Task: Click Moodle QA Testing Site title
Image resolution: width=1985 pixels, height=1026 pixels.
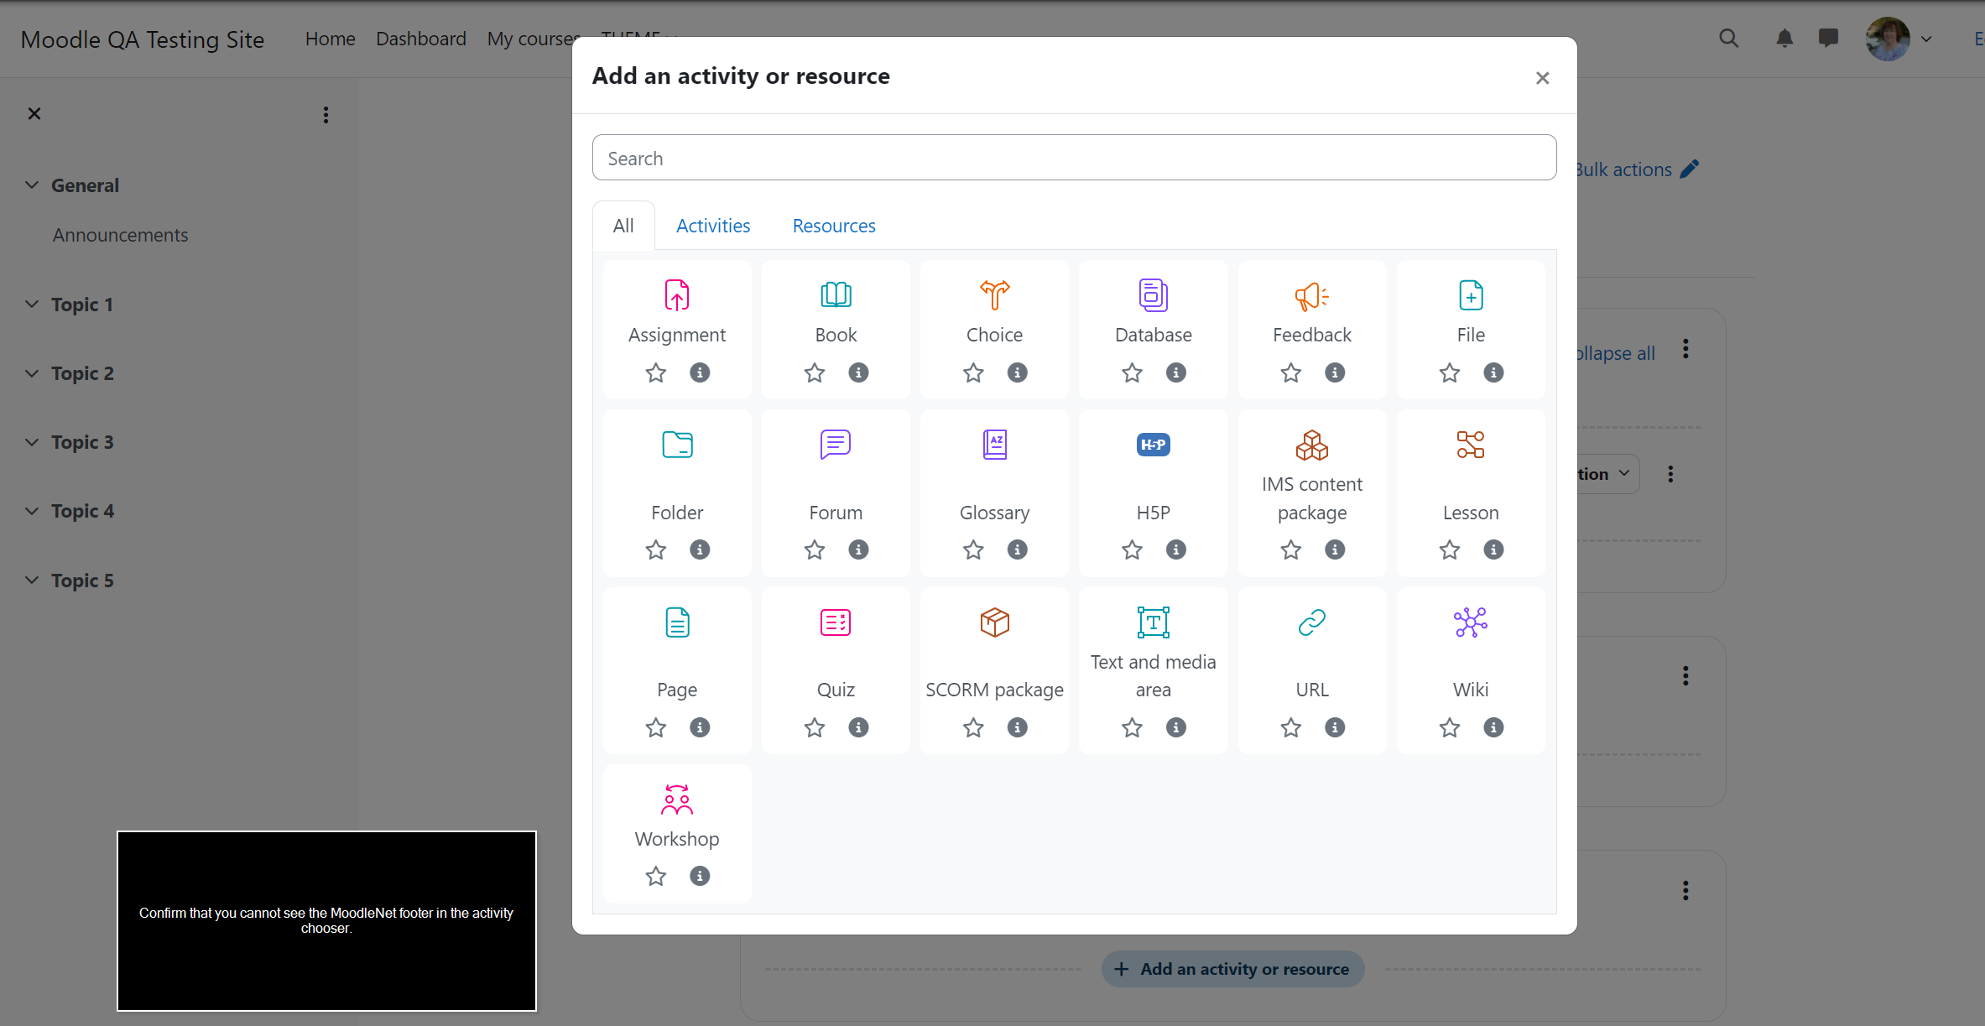Action: tap(143, 39)
